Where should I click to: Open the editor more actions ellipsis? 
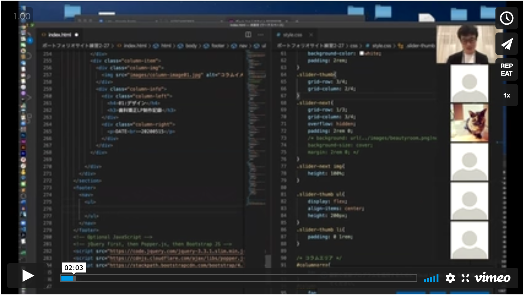tap(260, 35)
